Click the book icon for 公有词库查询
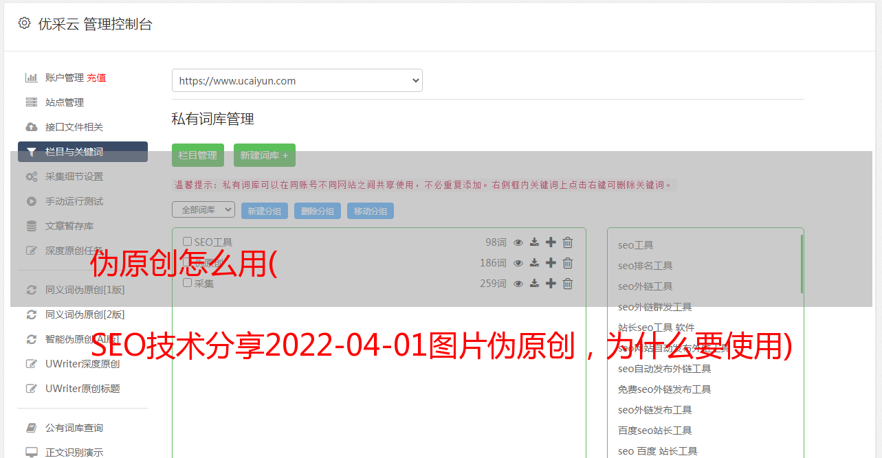Image resolution: width=882 pixels, height=458 pixels. [x=31, y=428]
